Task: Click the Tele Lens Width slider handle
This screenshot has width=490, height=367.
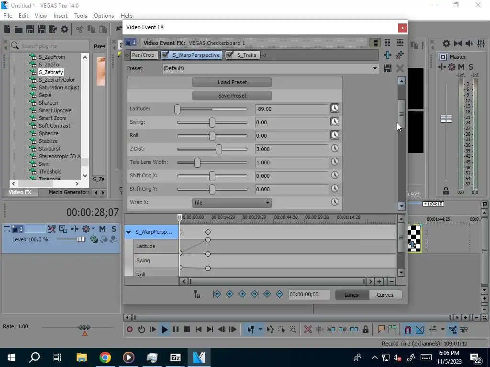Action: pos(197,162)
